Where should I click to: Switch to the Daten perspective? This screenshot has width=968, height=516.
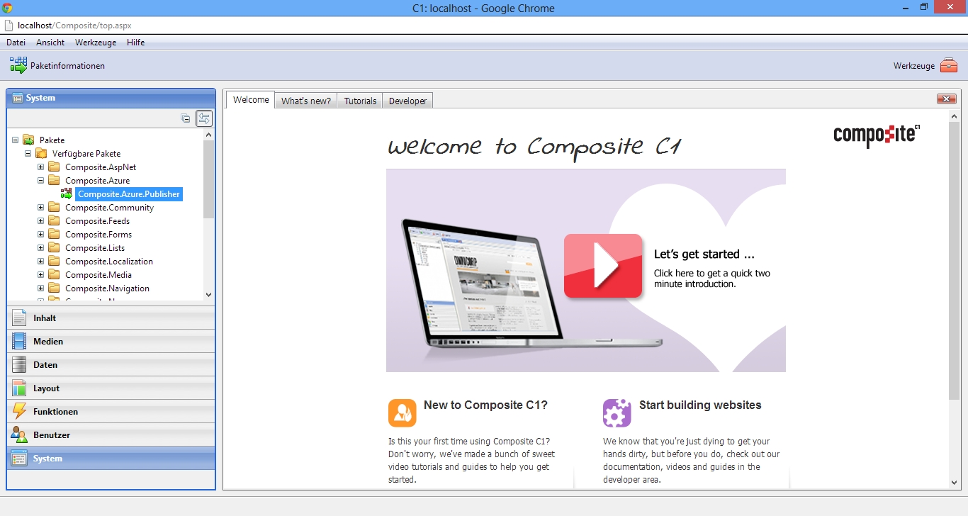[45, 365]
